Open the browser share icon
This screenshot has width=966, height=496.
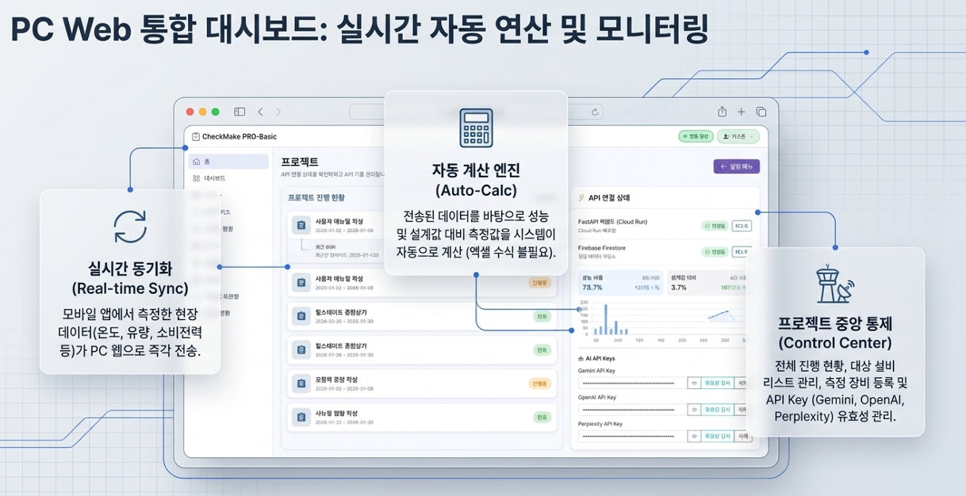point(722,112)
